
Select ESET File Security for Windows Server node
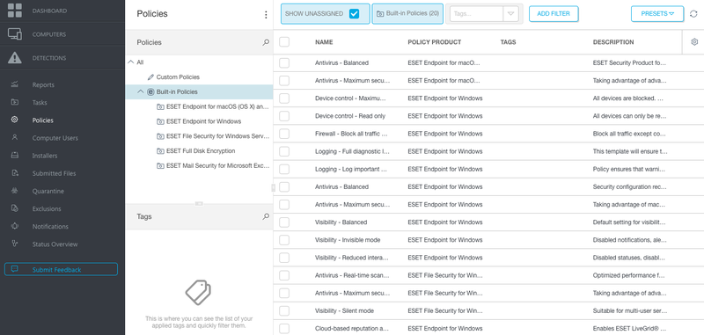click(217, 136)
